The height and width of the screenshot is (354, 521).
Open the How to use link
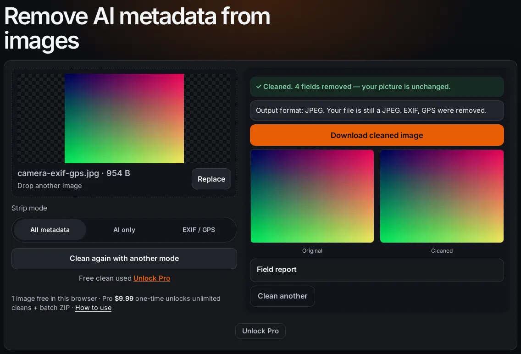[94, 308]
